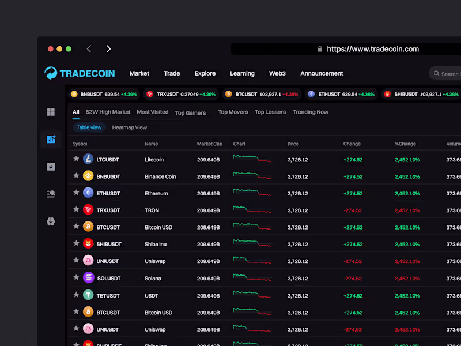Viewport: 461px width, 346px height.
Task: Click the "Binance Coin" name cell
Action: tap(160, 177)
